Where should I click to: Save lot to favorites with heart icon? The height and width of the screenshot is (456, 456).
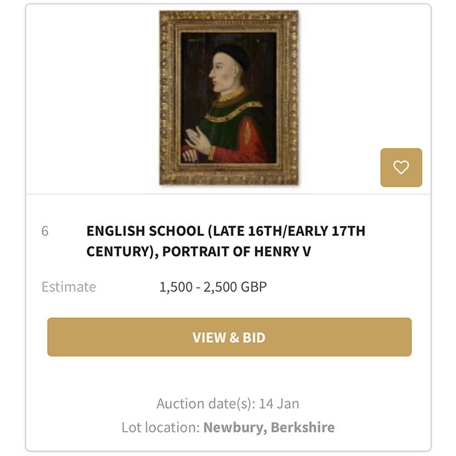click(x=401, y=167)
